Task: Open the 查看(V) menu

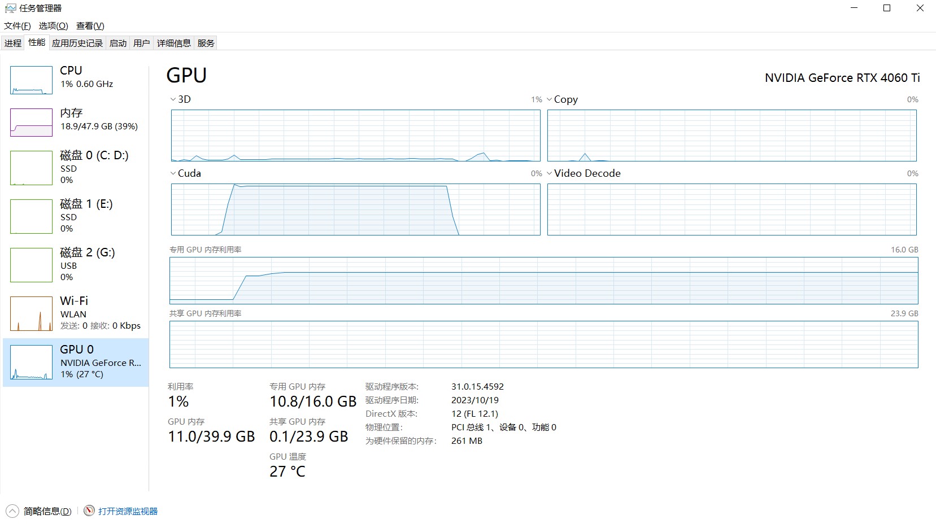Action: (90, 25)
